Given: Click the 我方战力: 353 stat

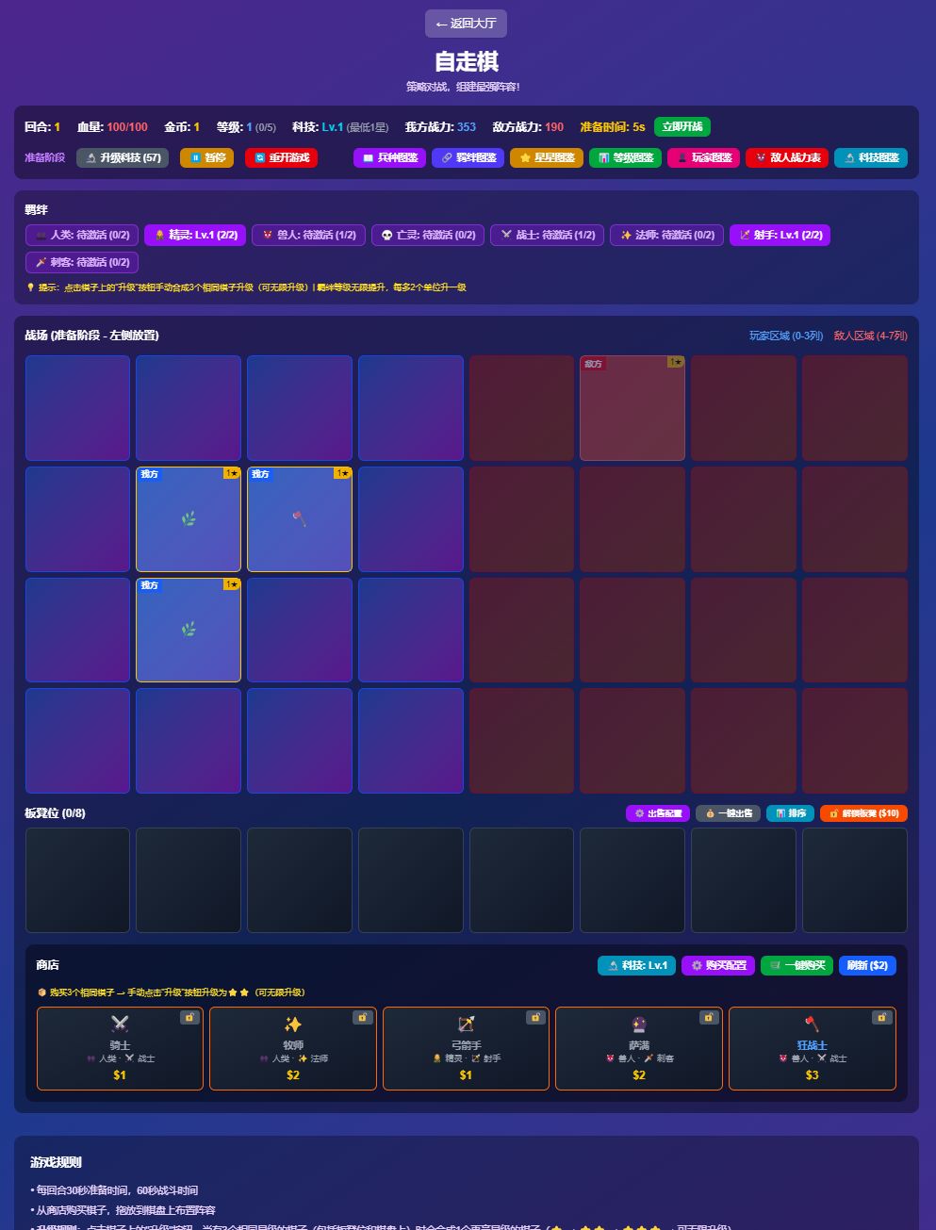Looking at the screenshot, I should pyautogui.click(x=440, y=127).
